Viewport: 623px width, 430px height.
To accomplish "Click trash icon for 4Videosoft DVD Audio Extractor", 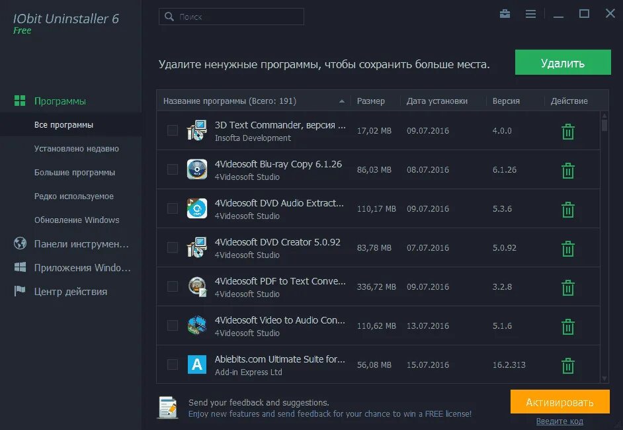I will coord(567,210).
